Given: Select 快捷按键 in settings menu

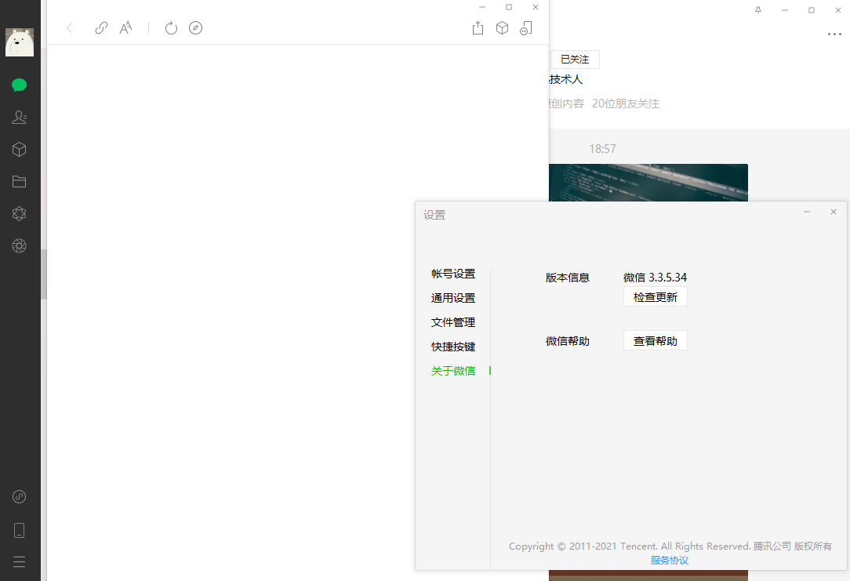Looking at the screenshot, I should [453, 347].
